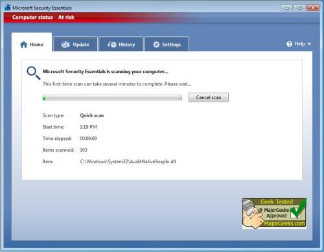Click the "Item:" label
This screenshot has height=252, width=324.
click(x=48, y=161)
